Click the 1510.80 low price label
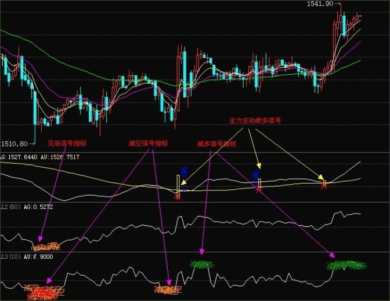 15,144
